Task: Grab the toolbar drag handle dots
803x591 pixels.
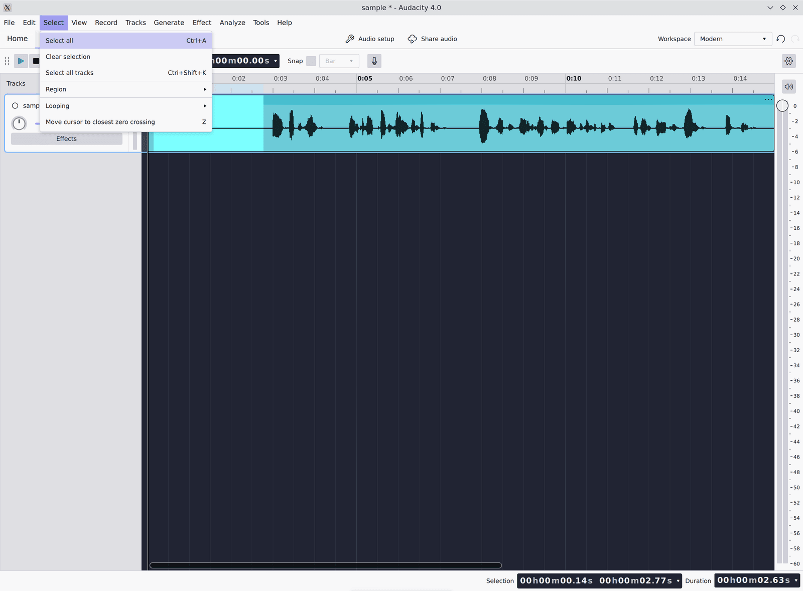Action: click(x=7, y=61)
